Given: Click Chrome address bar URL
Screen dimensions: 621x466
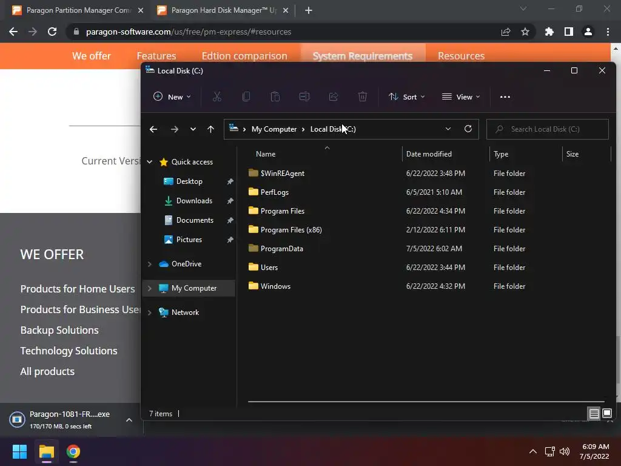Looking at the screenshot, I should pyautogui.click(x=189, y=32).
